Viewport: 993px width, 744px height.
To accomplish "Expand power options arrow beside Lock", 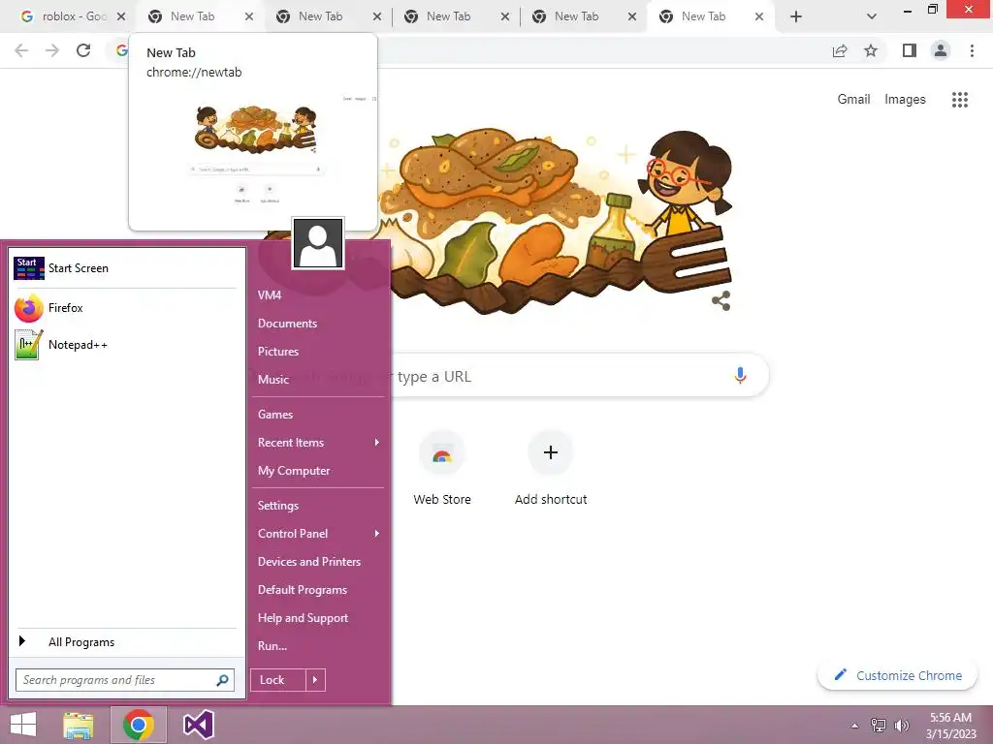I will pyautogui.click(x=315, y=680).
